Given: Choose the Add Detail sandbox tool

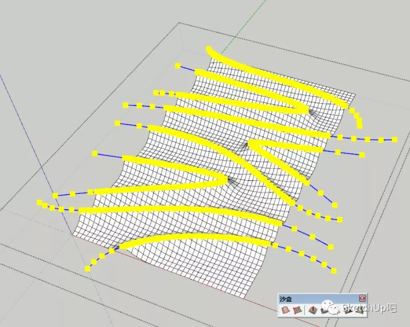Looking at the screenshot, I should 348,310.
